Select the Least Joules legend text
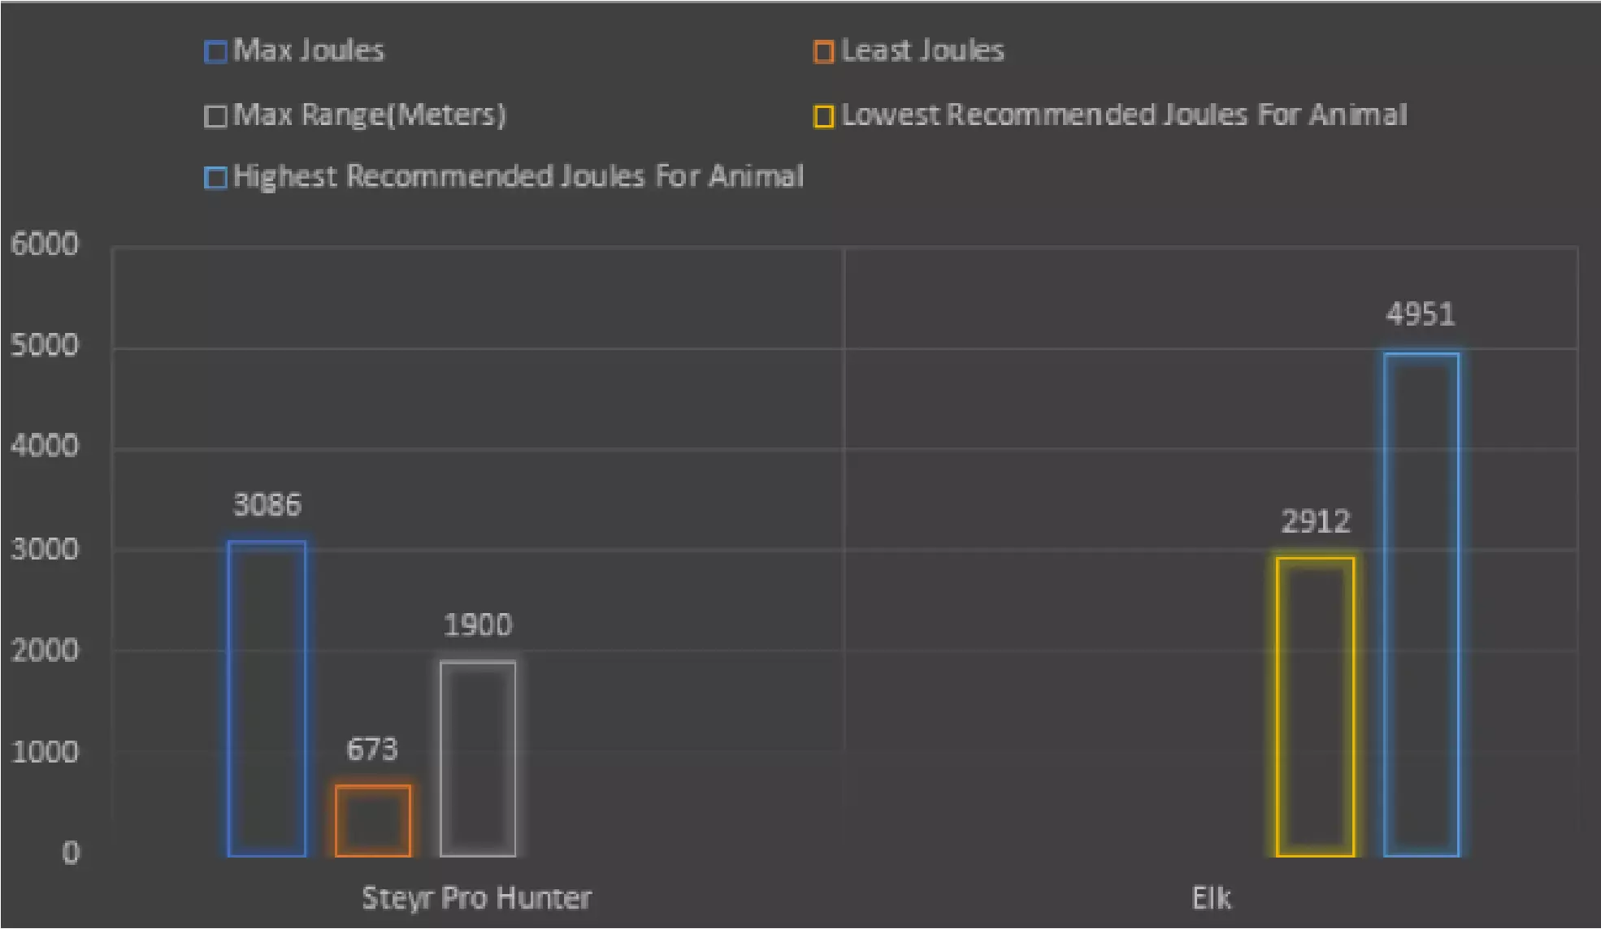 922,51
